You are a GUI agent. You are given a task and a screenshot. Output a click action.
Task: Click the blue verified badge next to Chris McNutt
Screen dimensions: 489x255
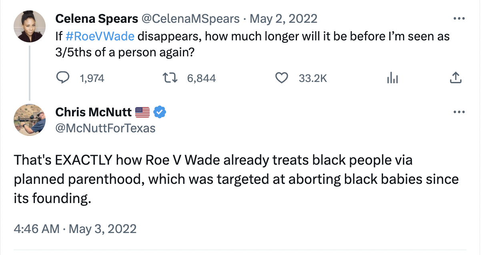(x=159, y=112)
